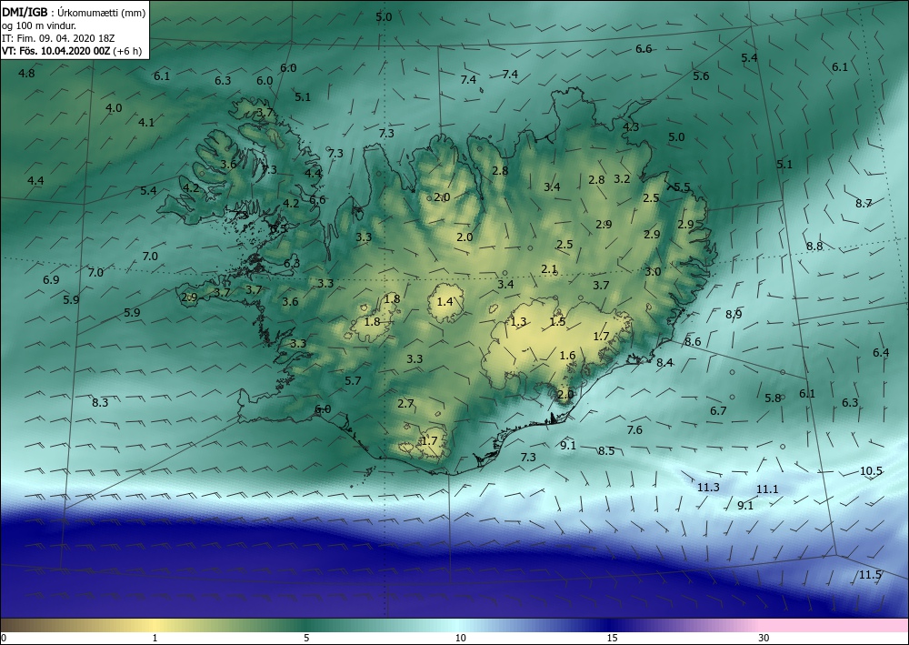
Task: Click the color scale label '1'
Action: pyautogui.click(x=155, y=638)
